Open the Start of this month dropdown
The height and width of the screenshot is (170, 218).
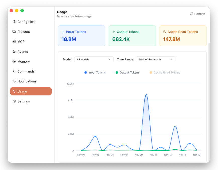156,59
